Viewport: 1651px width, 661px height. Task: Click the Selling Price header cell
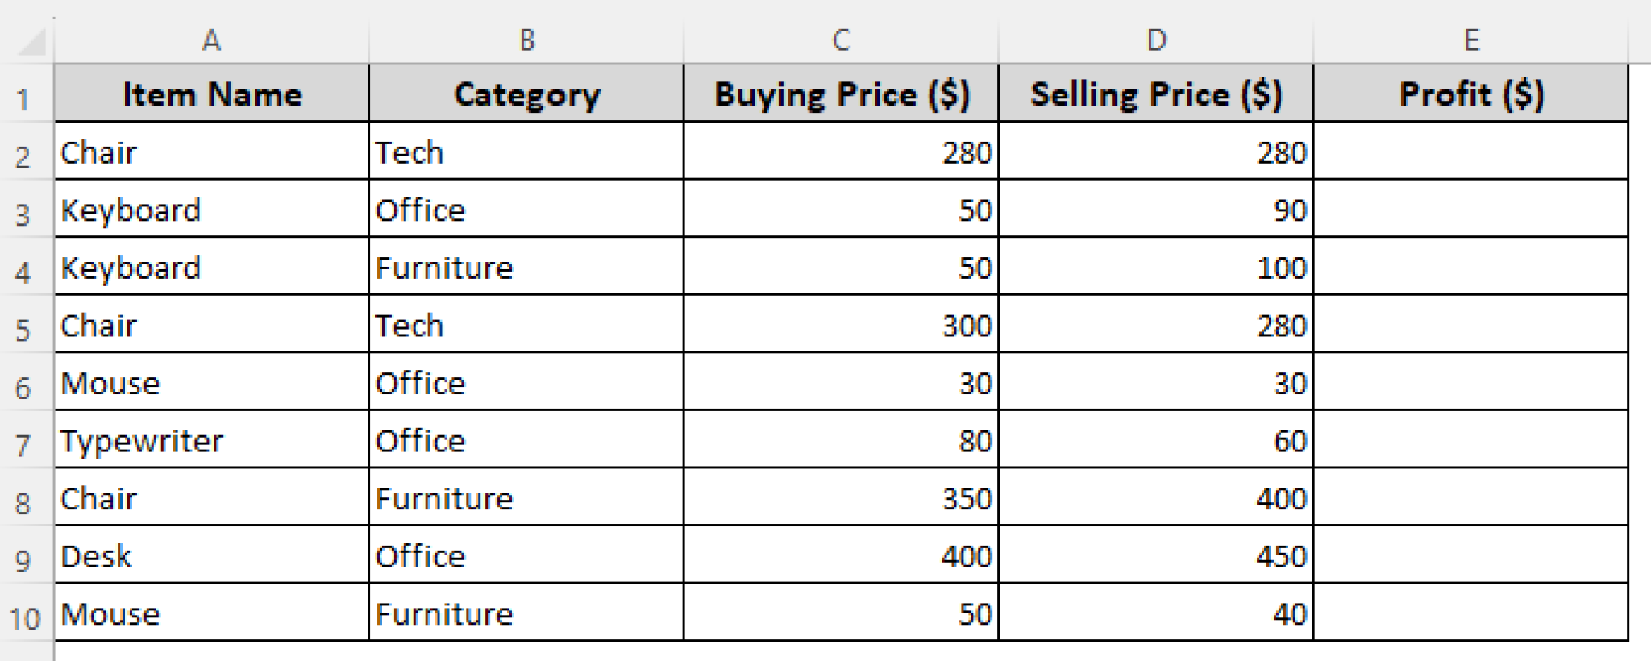point(1158,94)
